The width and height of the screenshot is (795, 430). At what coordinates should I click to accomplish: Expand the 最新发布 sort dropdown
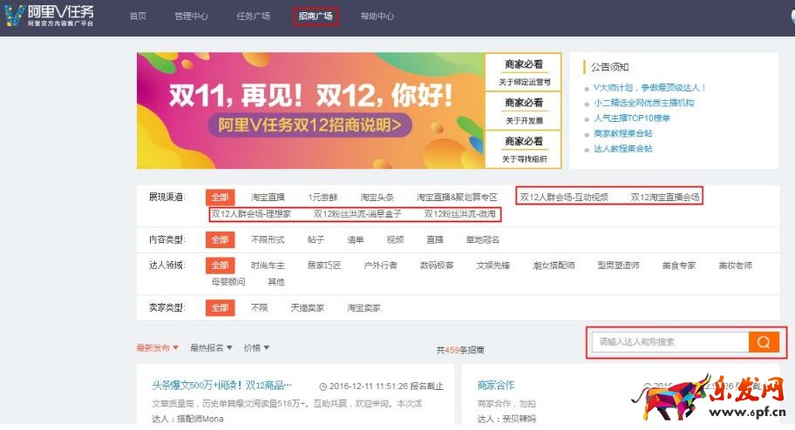pyautogui.click(x=157, y=348)
